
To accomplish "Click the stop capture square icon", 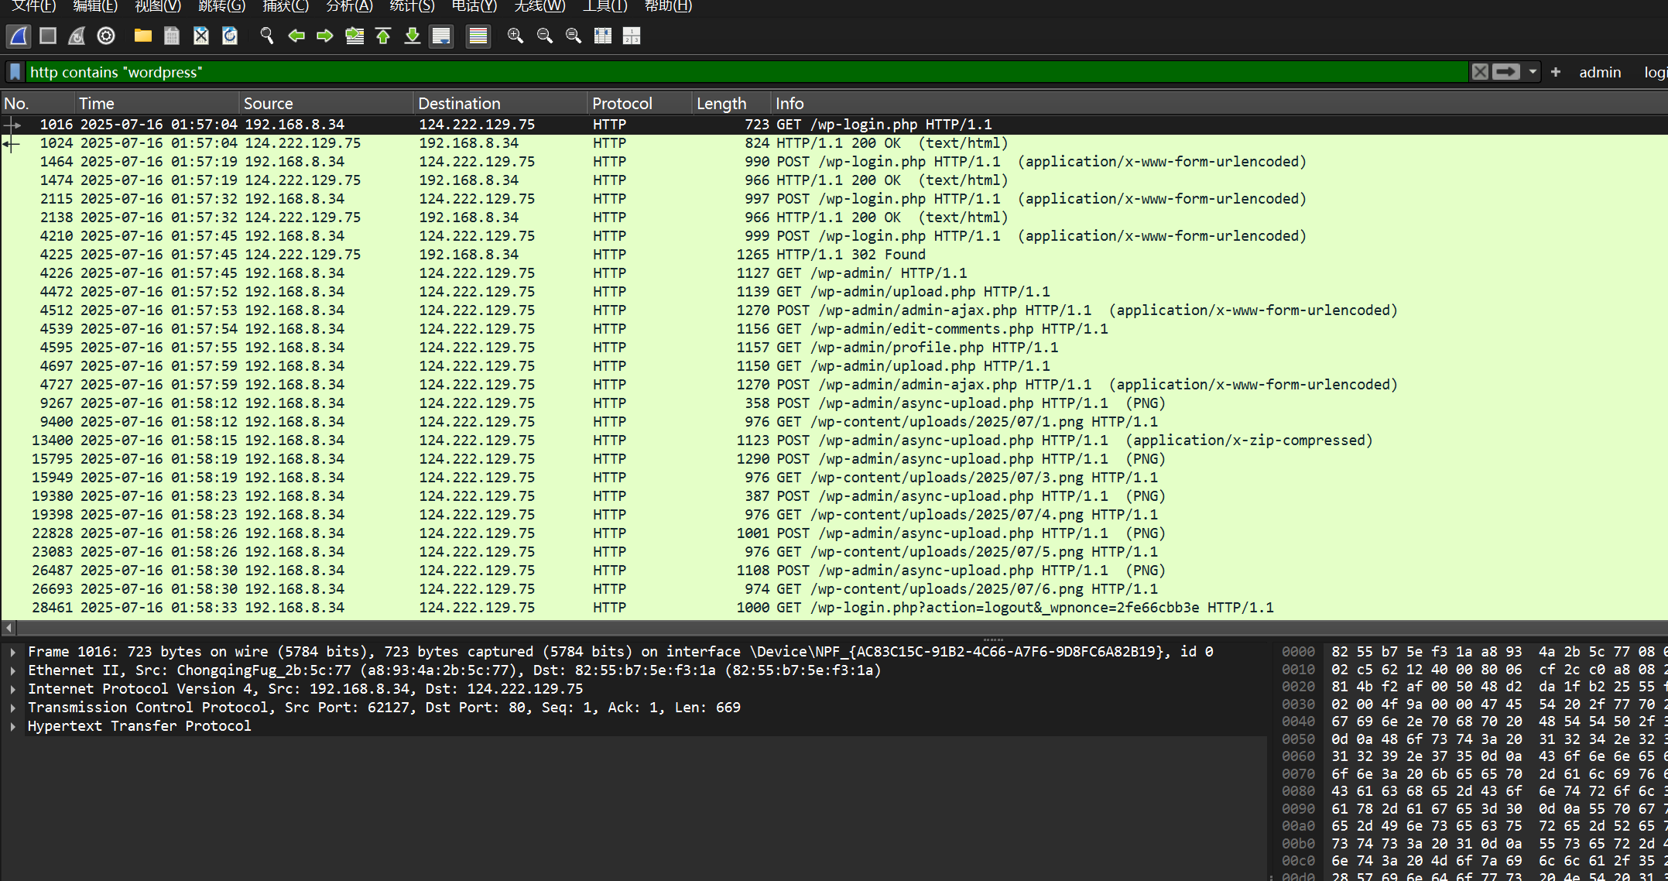I will (x=48, y=36).
